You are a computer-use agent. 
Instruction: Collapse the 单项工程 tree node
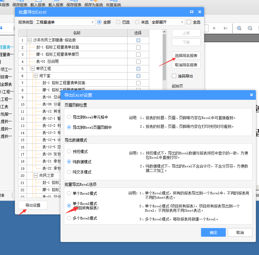33,69
